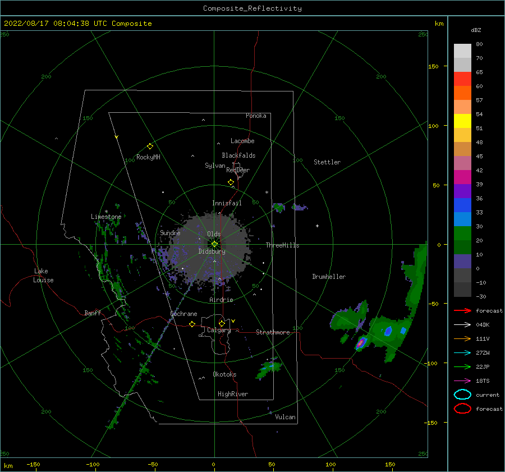Click the yellow diamond marker below RedDeer

pyautogui.click(x=231, y=182)
